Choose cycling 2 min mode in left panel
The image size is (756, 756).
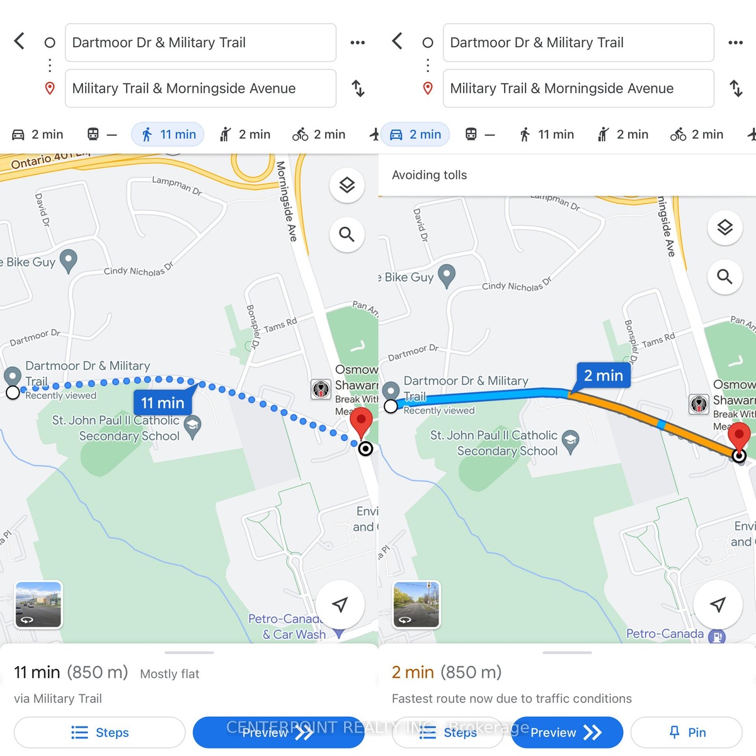pyautogui.click(x=319, y=134)
